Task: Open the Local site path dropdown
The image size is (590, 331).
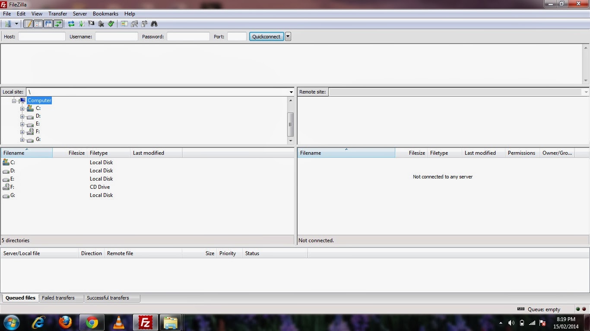Action: pyautogui.click(x=292, y=92)
